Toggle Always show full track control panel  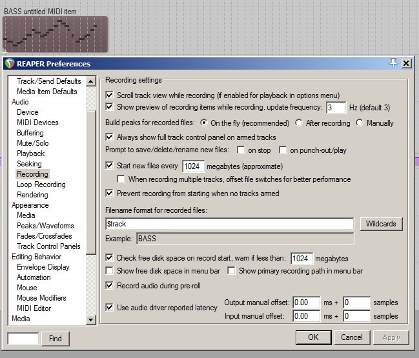click(109, 137)
